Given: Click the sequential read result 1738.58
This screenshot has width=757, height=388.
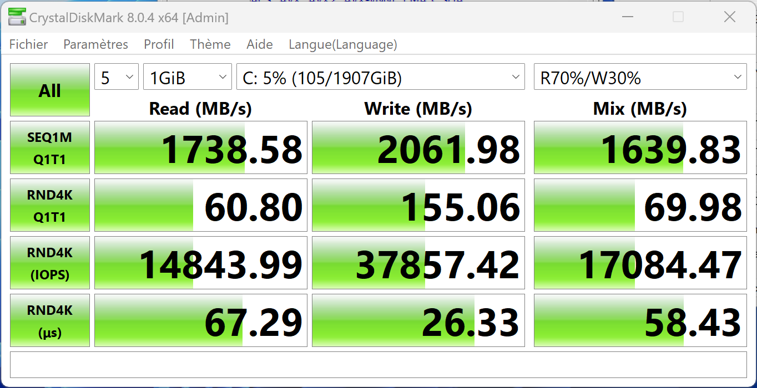Looking at the screenshot, I should click(x=201, y=147).
